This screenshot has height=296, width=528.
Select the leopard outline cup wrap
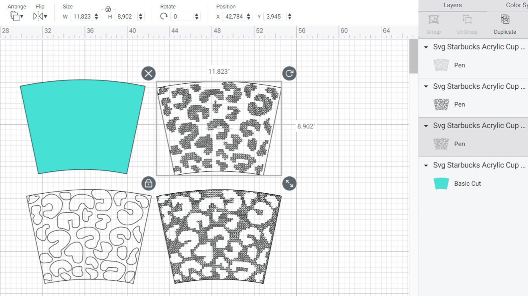(89, 237)
